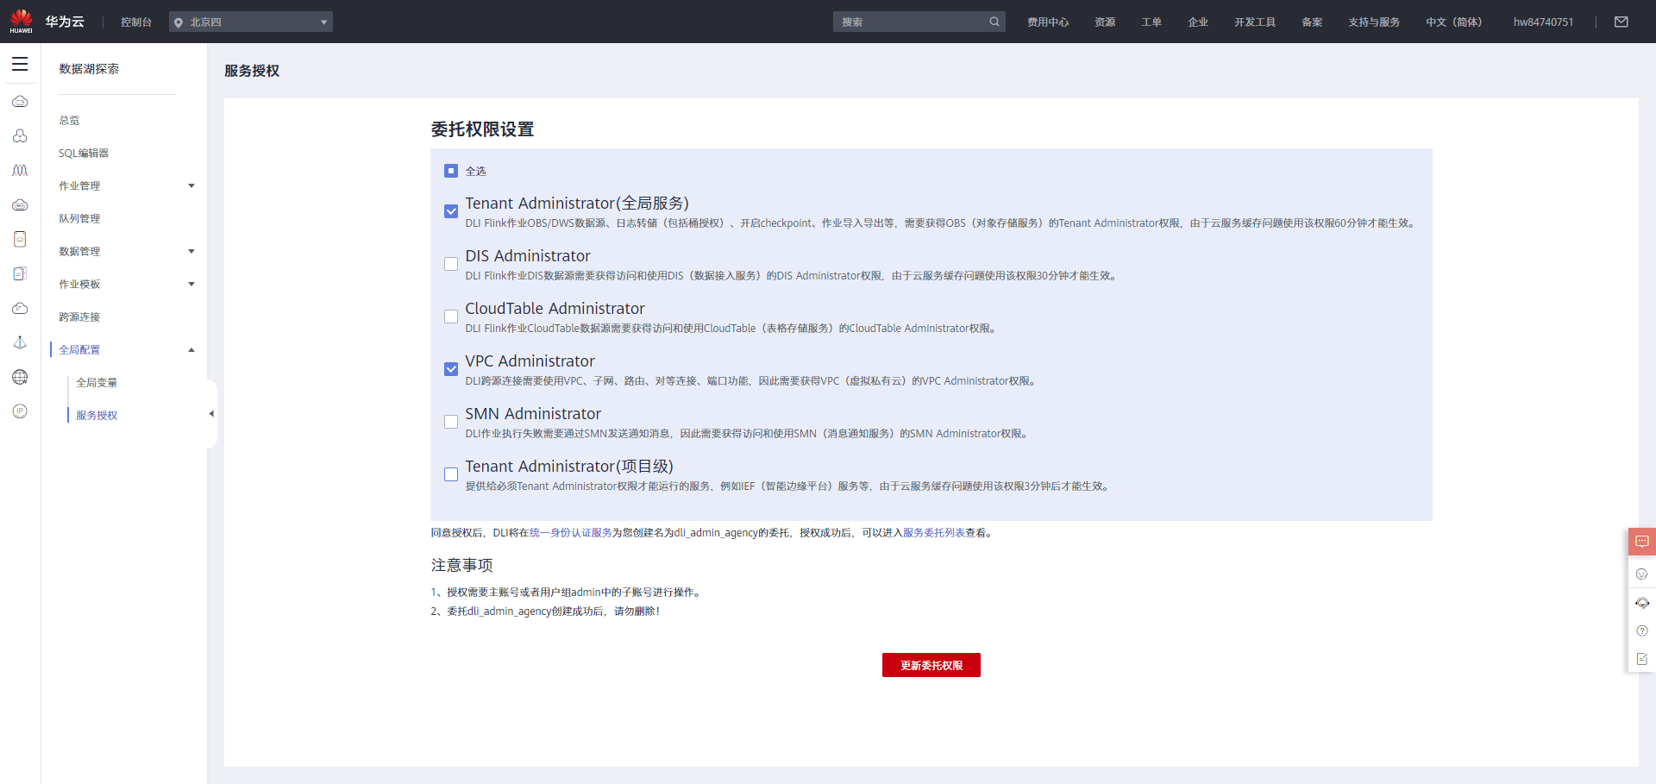Click the 委托权限设置 heading
Image resolution: width=1656 pixels, height=784 pixels.
tap(482, 129)
